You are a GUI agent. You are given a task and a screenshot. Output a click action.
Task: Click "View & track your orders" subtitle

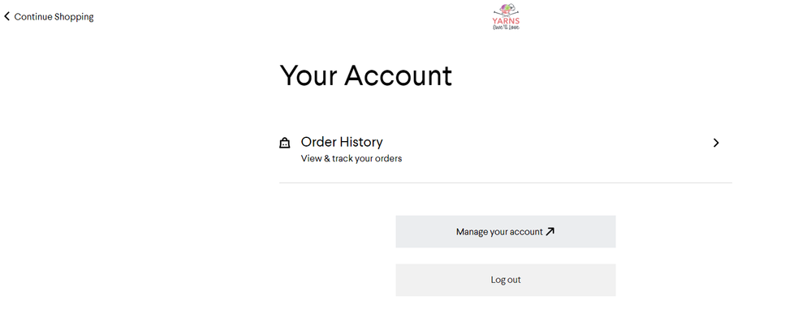(x=352, y=159)
